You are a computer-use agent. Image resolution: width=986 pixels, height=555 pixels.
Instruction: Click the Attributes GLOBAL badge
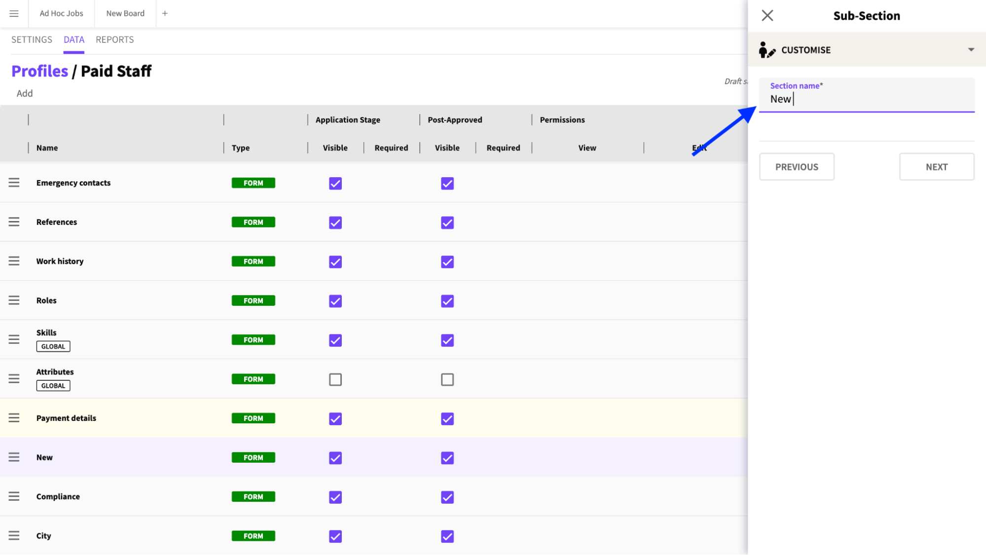53,386
